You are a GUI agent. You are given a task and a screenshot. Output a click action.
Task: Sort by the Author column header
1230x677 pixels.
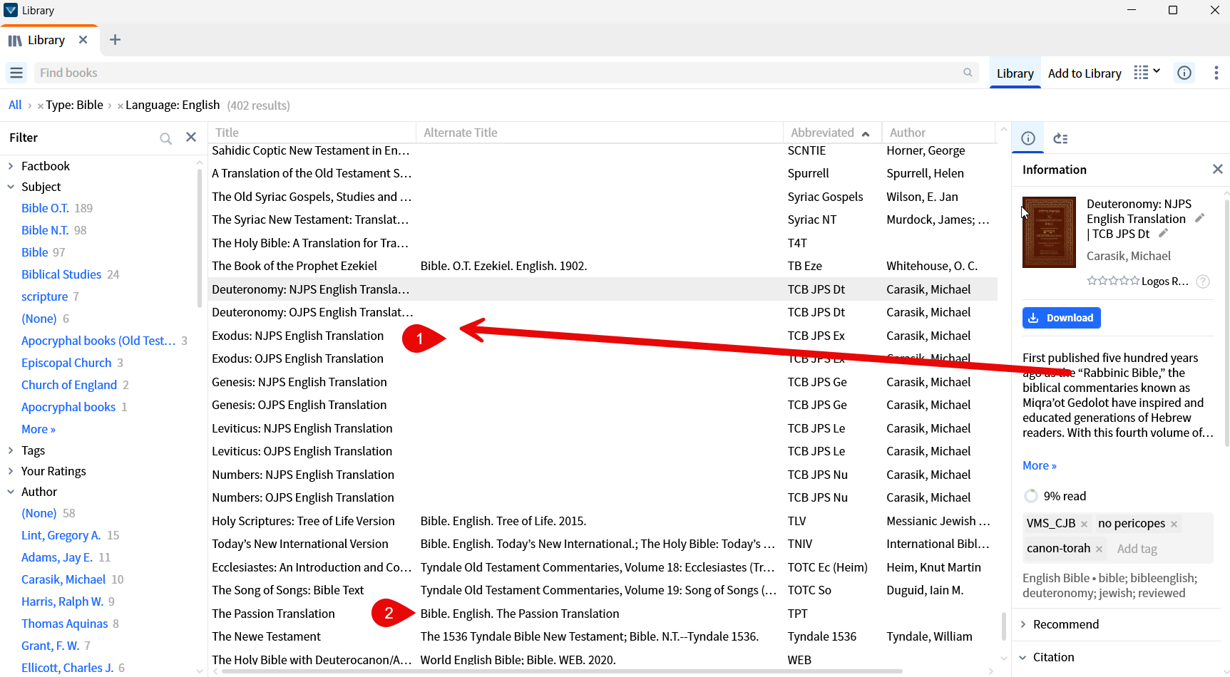pos(938,133)
